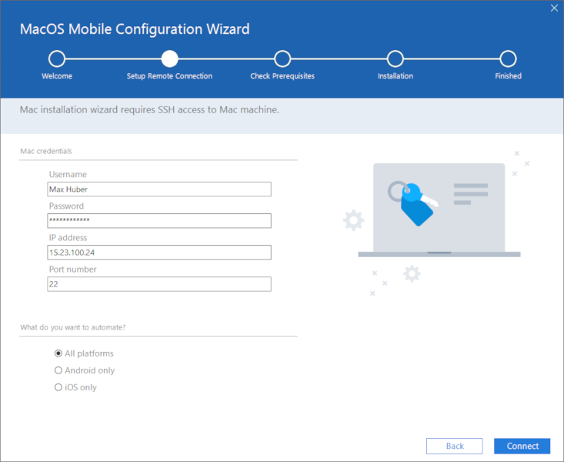Click the gear icon left of laptop

coord(354,220)
